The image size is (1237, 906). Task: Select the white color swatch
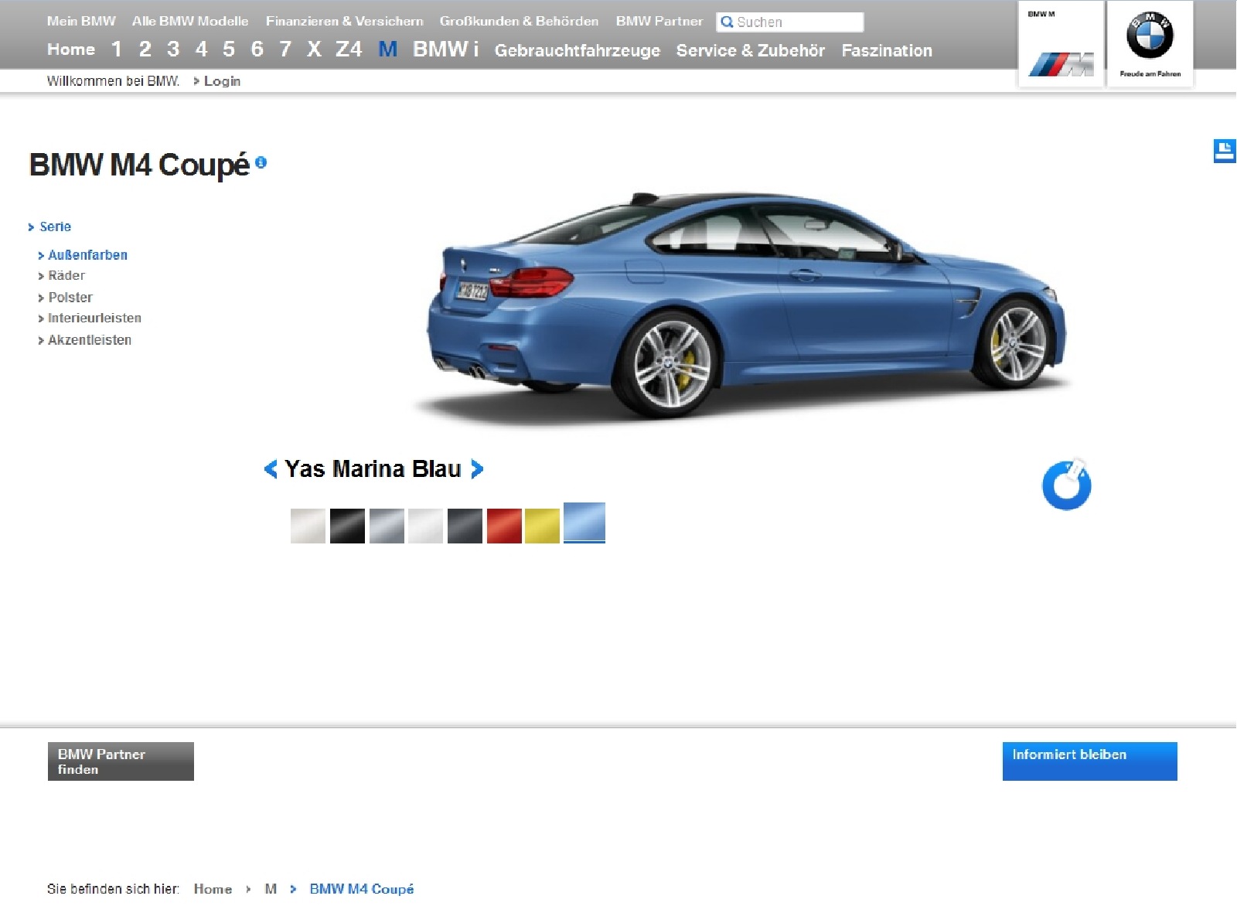tap(308, 526)
